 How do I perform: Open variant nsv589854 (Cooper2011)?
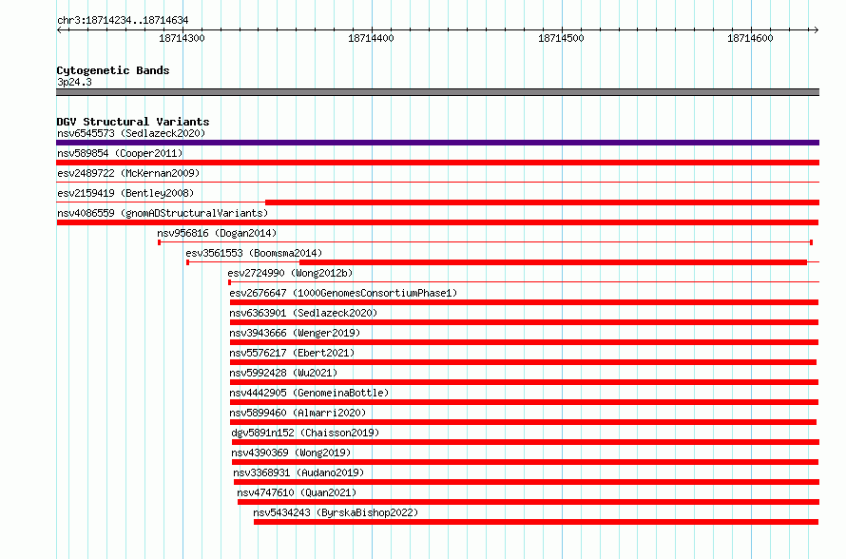(120, 153)
